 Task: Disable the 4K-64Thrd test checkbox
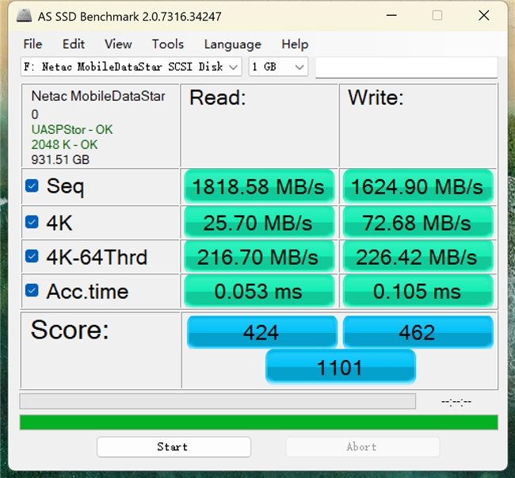[x=32, y=256]
